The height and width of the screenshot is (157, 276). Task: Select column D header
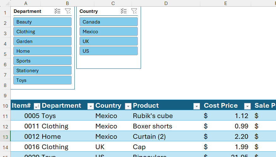(166, 3)
